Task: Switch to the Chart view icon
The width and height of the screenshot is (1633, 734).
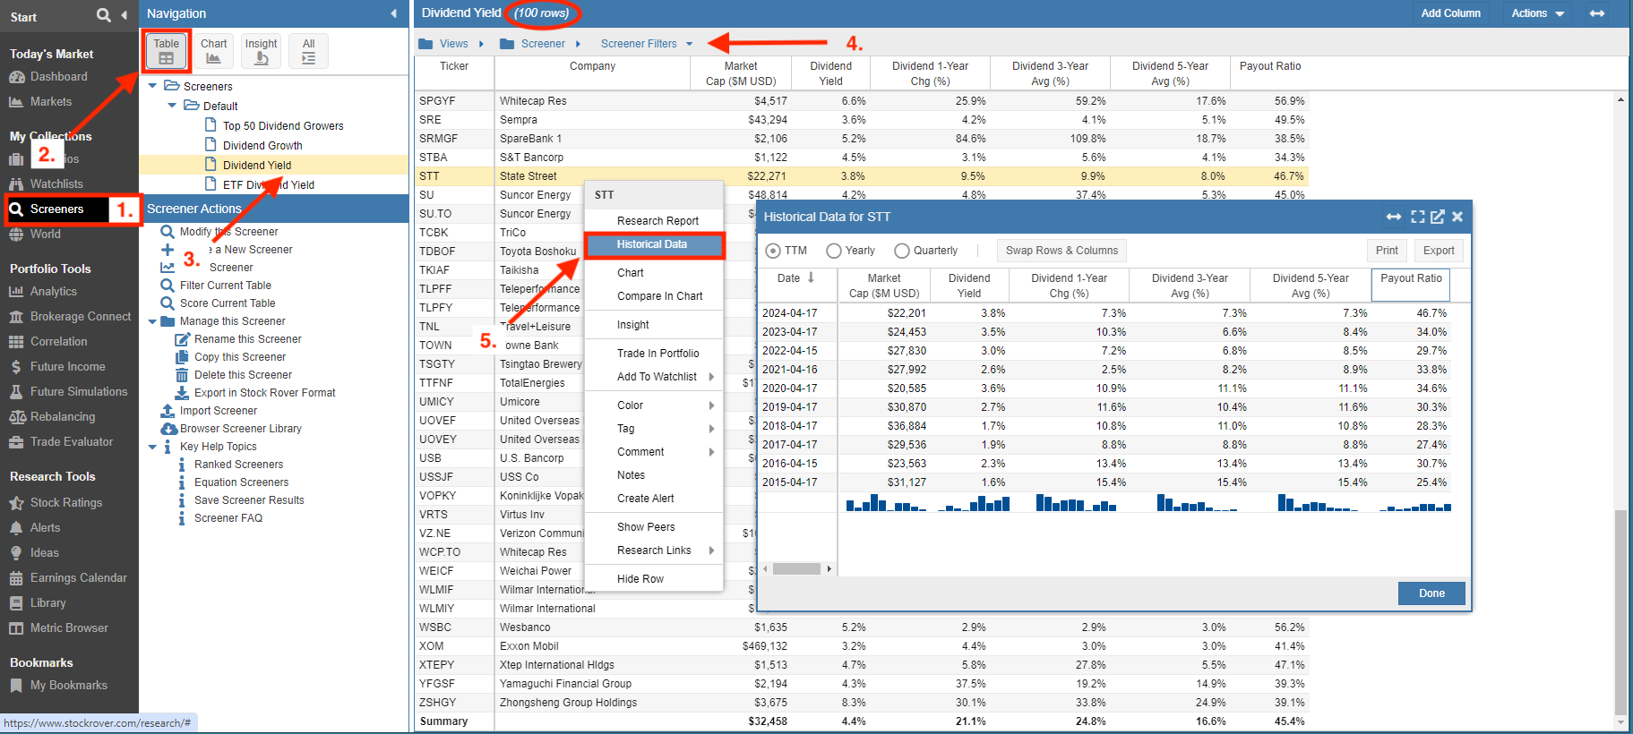Action: (213, 51)
